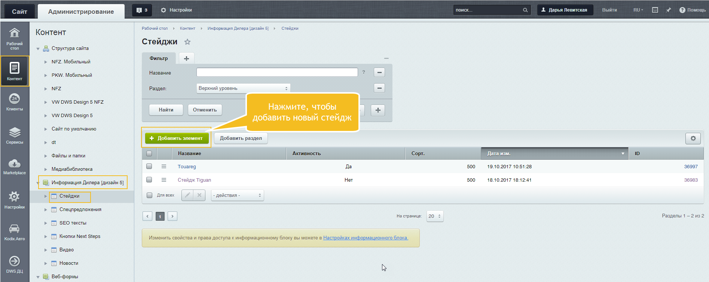
Task: Select SEO тексты in the tree
Action: (x=73, y=223)
